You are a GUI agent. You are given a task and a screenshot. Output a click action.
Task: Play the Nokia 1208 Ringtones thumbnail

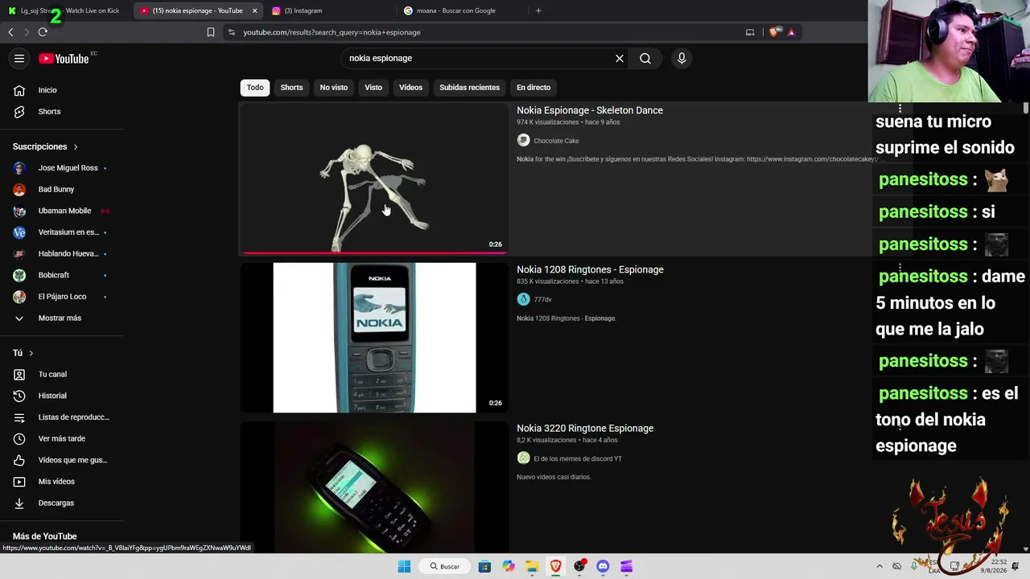374,338
